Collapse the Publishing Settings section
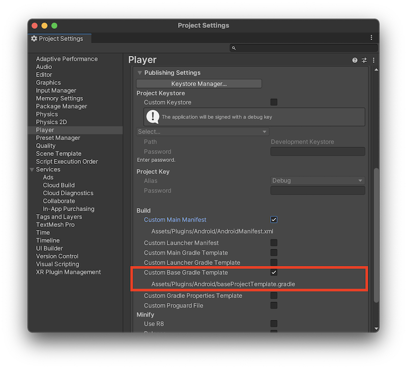Image resolution: width=407 pixels, height=369 pixels. 140,73
